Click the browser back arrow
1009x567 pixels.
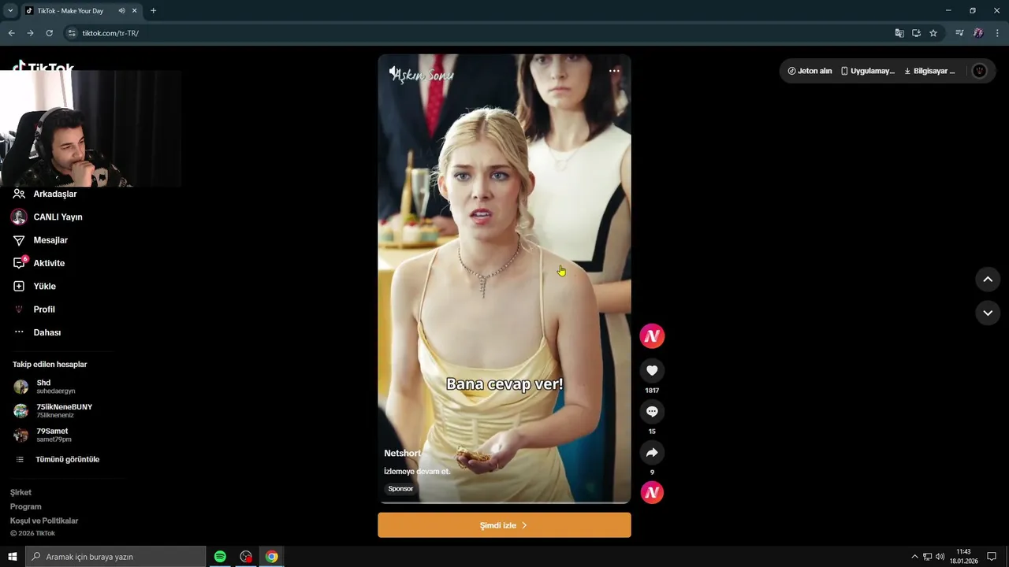(11, 33)
